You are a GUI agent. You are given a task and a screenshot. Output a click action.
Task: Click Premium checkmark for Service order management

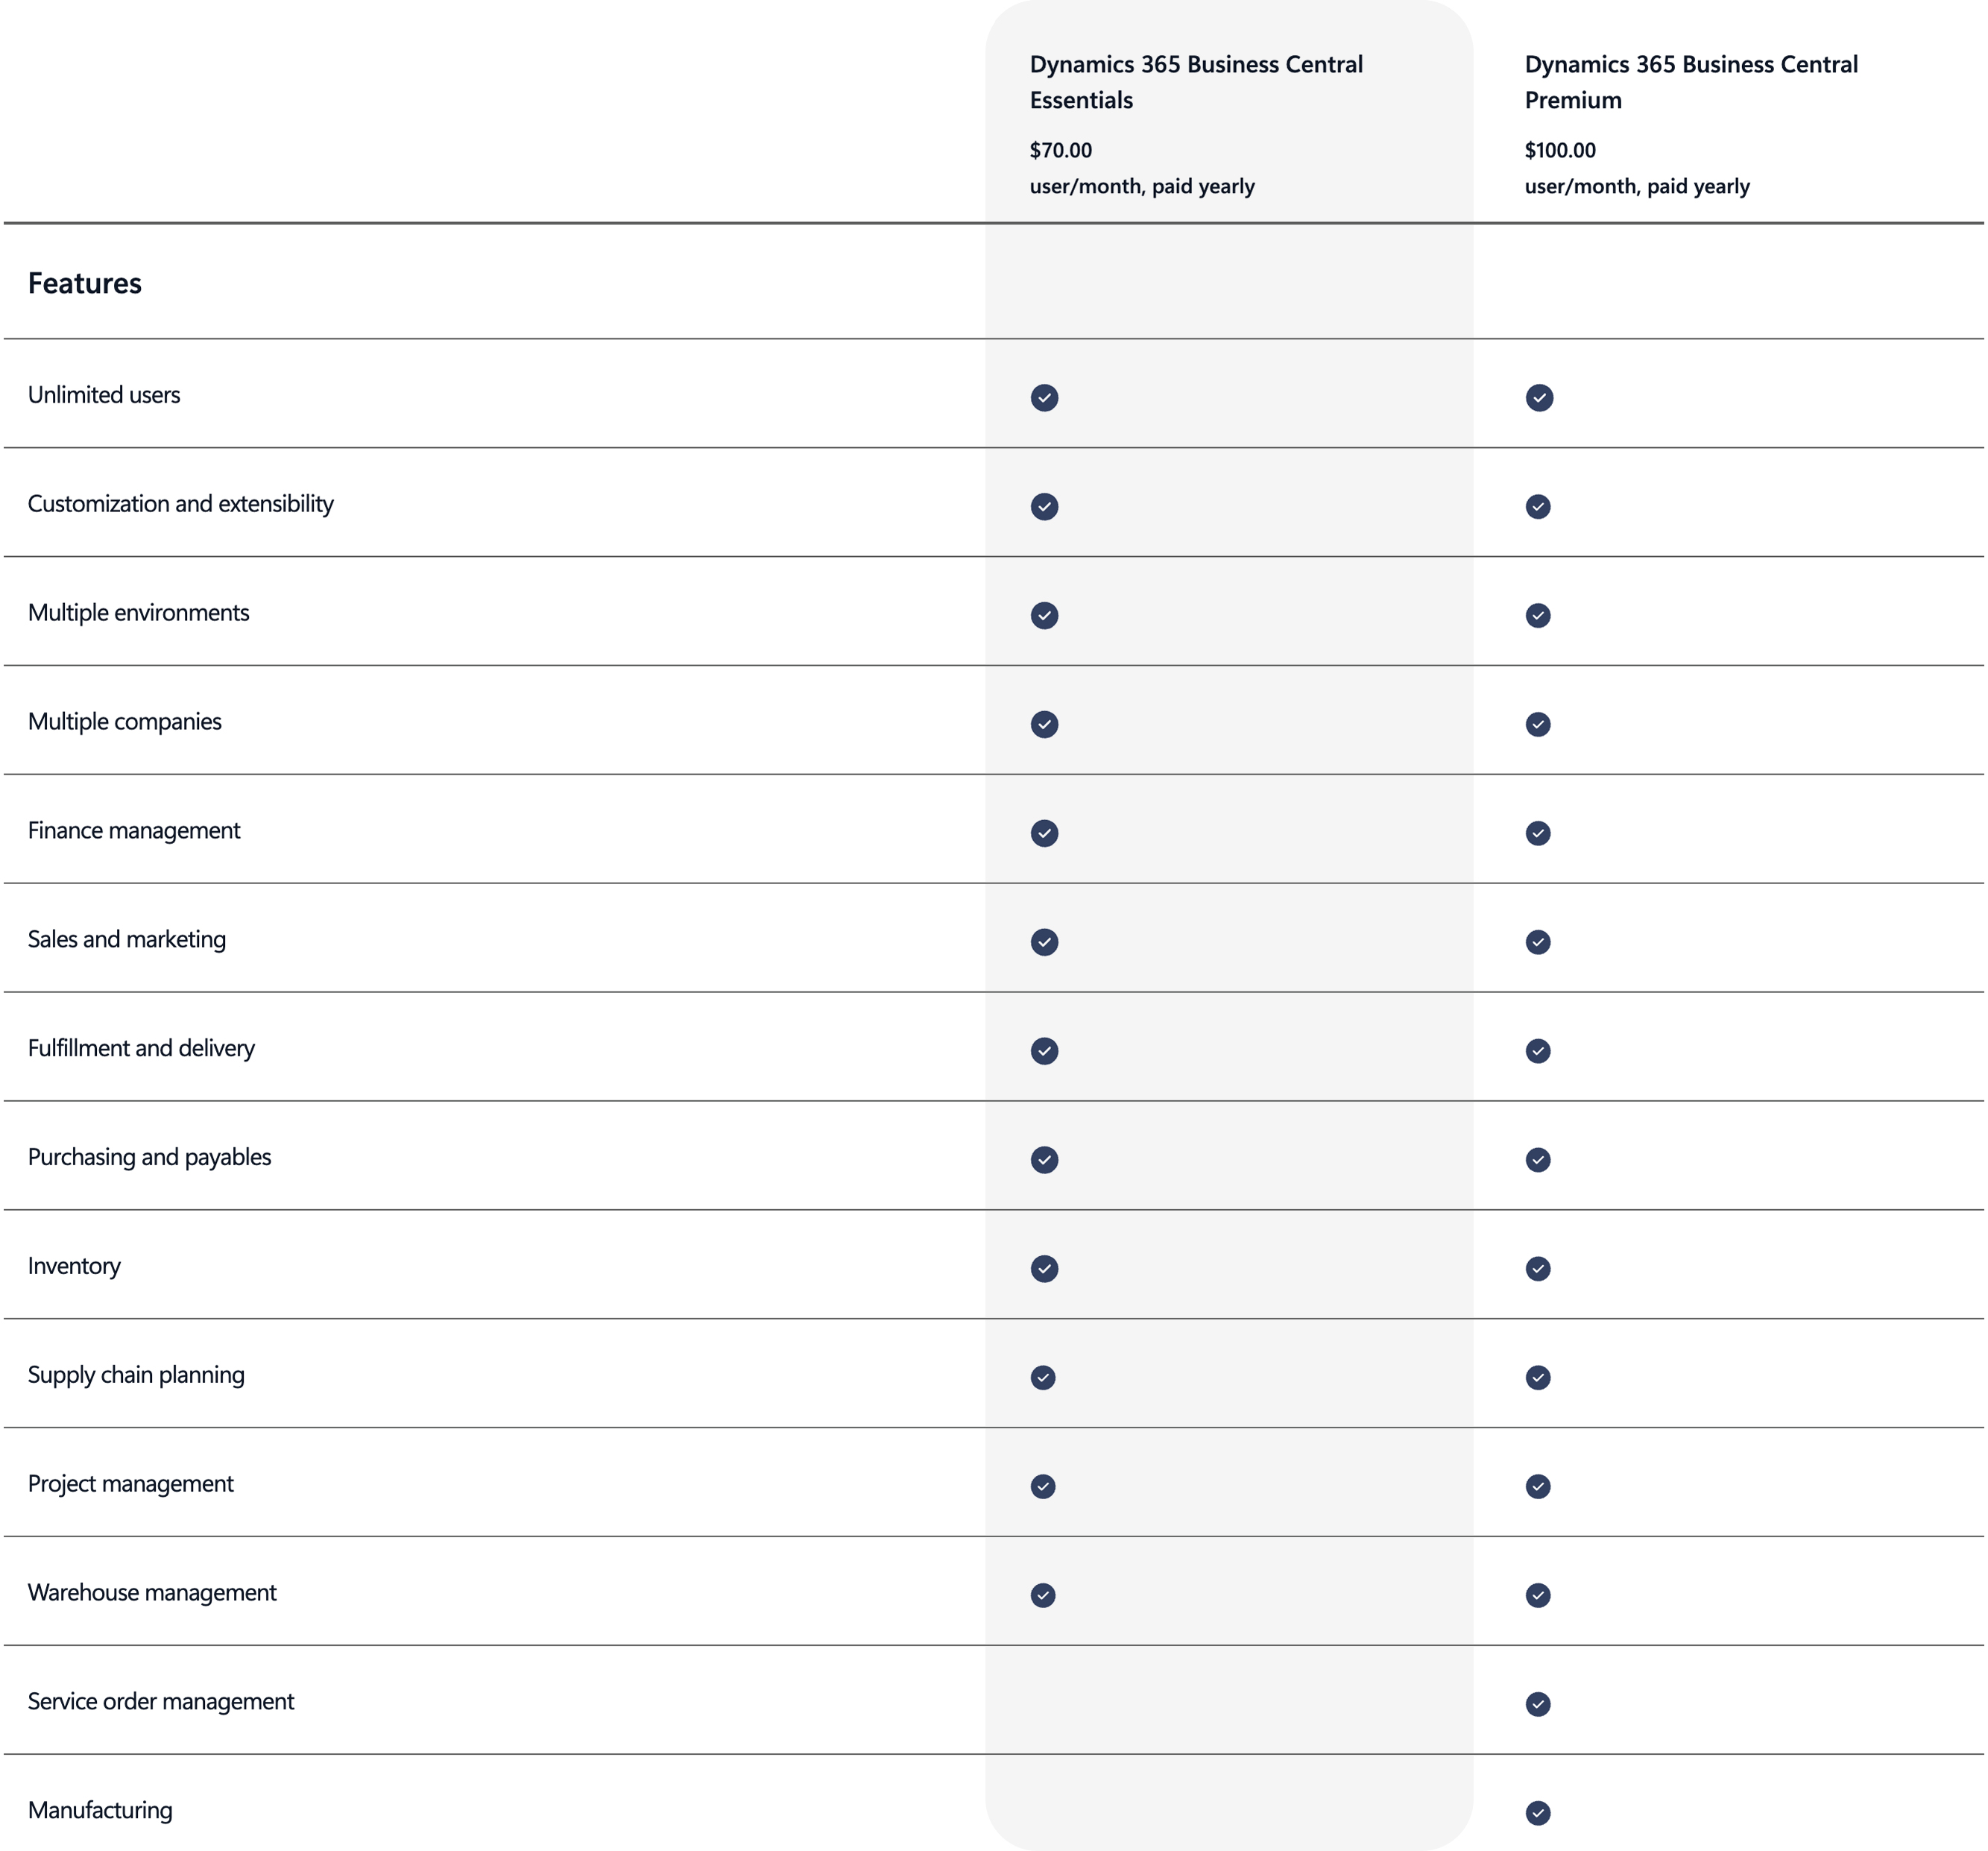(x=1538, y=1706)
